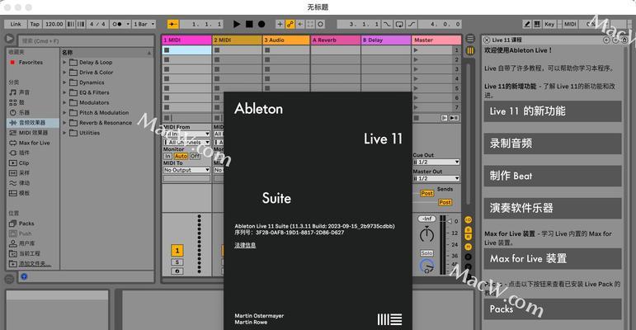Arm track 1 for recording
Screen dimensions: 636x330
click(177, 271)
